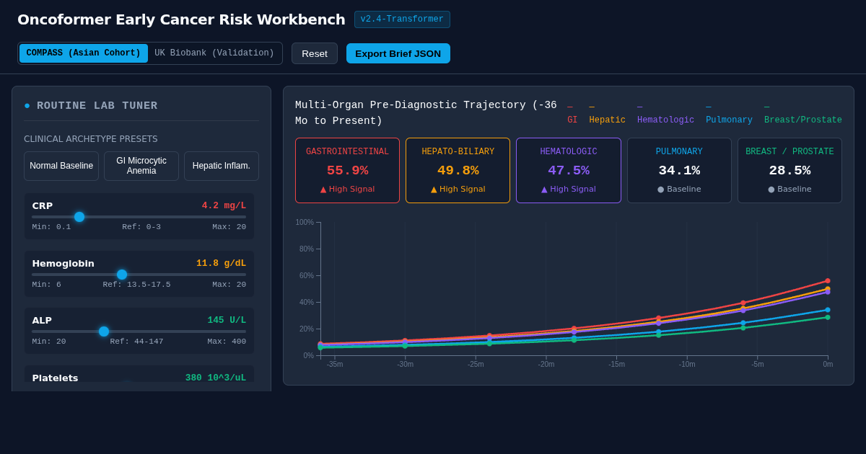
Task: Click the 55.9% gastrointestinal risk value
Action: (x=347, y=171)
